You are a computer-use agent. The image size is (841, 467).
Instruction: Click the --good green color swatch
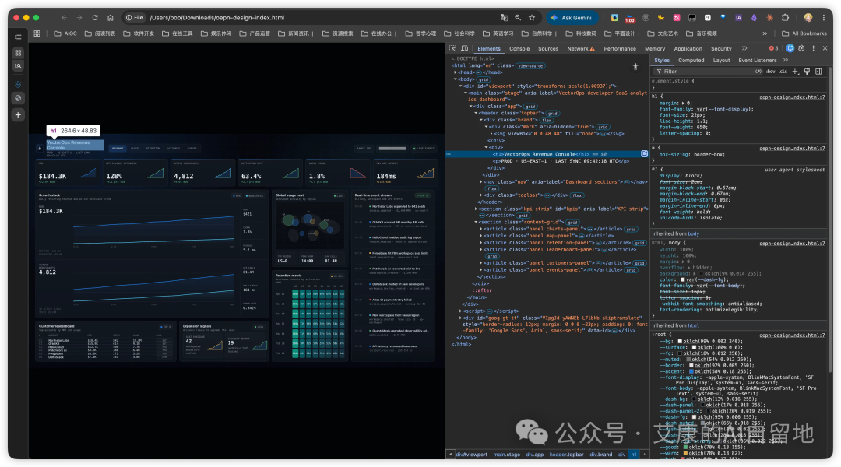pyautogui.click(x=685, y=447)
